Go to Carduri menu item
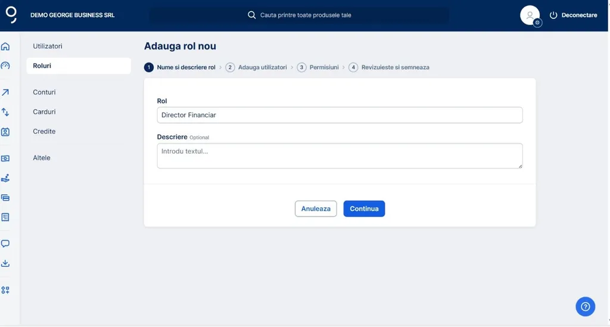This screenshot has height=327, width=610. pyautogui.click(x=44, y=112)
